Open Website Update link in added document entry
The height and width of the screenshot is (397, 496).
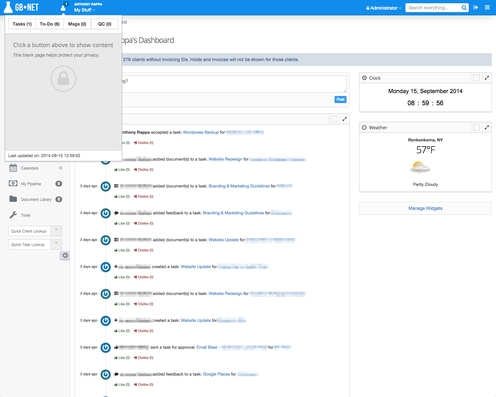coord(224,240)
